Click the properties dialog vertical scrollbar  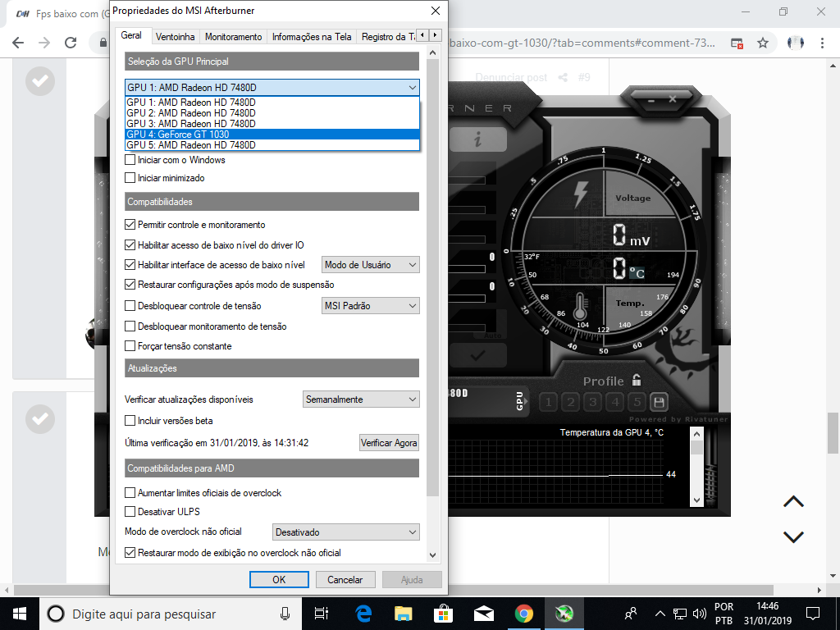(433, 277)
